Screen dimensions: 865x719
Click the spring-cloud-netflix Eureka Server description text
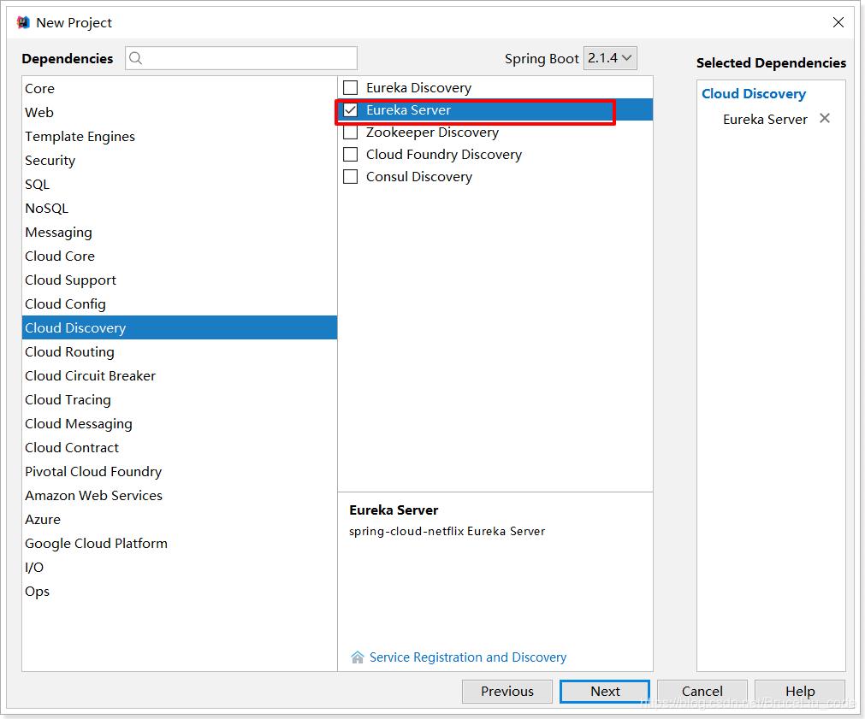coord(447,531)
